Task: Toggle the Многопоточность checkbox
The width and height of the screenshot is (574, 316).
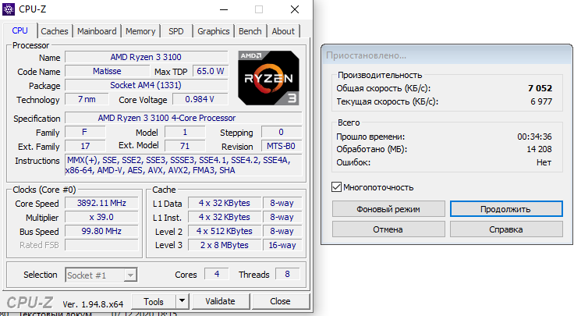Action: tap(336, 187)
